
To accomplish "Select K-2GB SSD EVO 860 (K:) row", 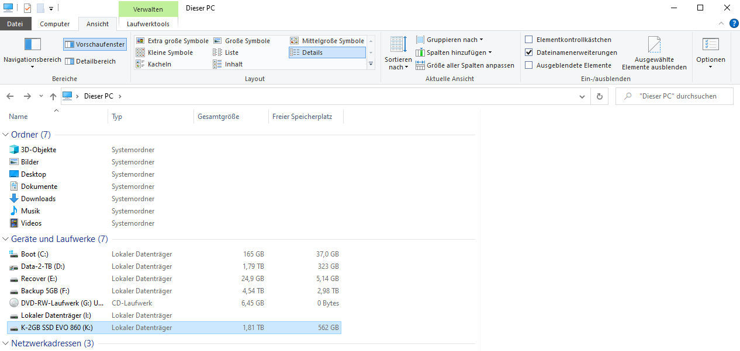I will pyautogui.click(x=174, y=328).
